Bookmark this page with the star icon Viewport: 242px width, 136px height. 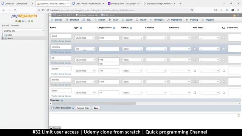[x=192, y=10]
